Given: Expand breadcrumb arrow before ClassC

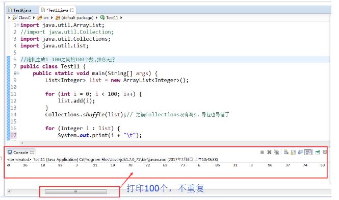Looking at the screenshot, I should click(9, 18).
